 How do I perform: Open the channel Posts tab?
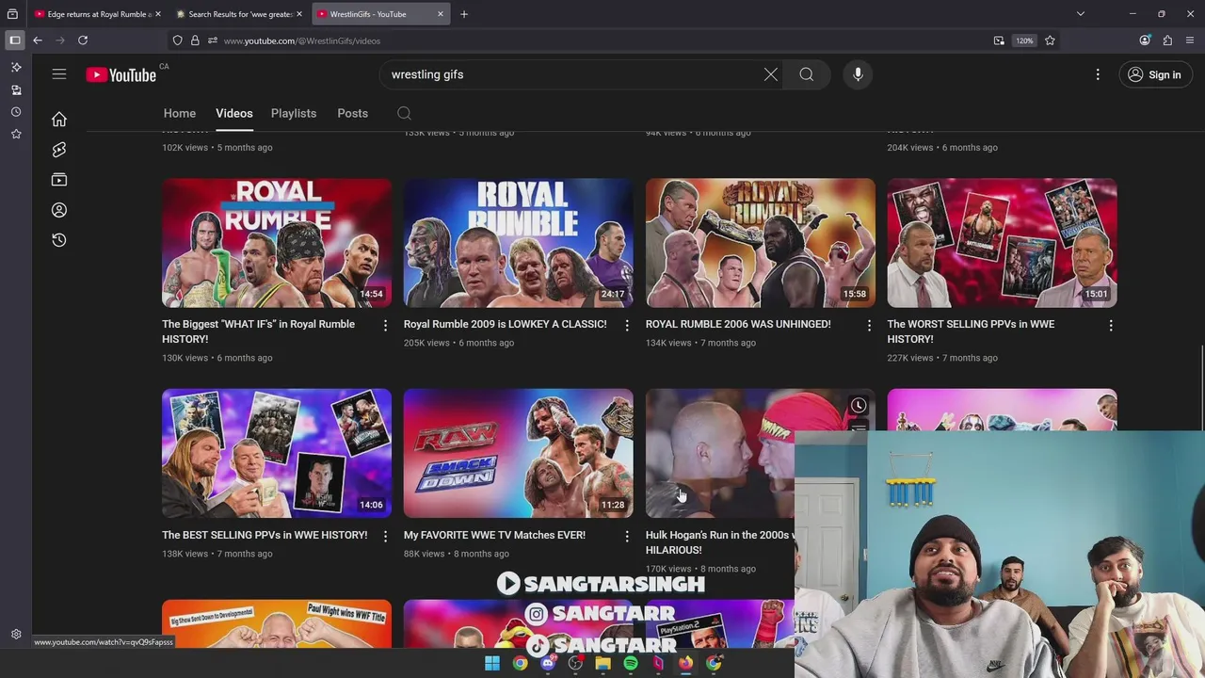(x=353, y=113)
